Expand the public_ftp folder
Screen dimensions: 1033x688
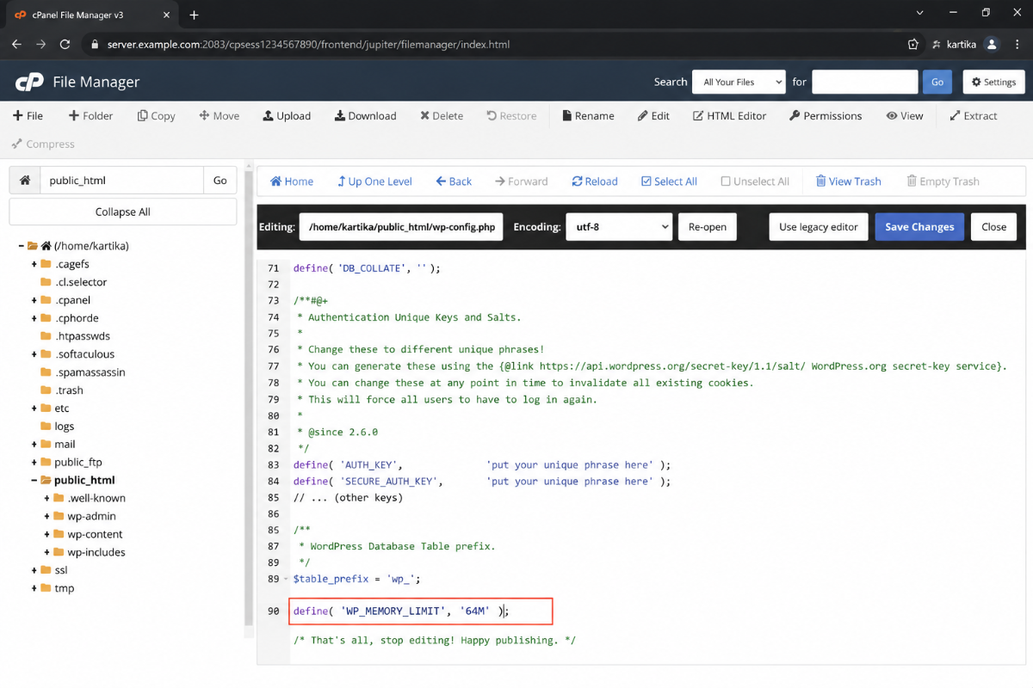(34, 463)
